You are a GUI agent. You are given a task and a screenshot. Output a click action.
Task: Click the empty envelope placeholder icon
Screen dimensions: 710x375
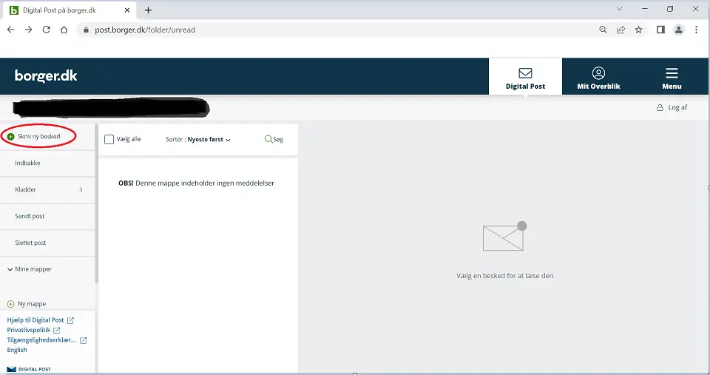click(x=505, y=236)
